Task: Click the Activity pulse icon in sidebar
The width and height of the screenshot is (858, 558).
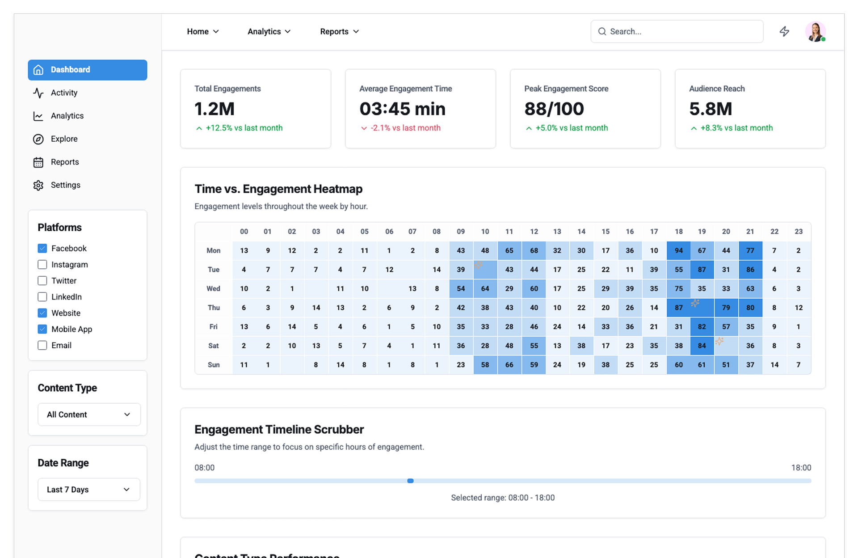Action: point(38,93)
